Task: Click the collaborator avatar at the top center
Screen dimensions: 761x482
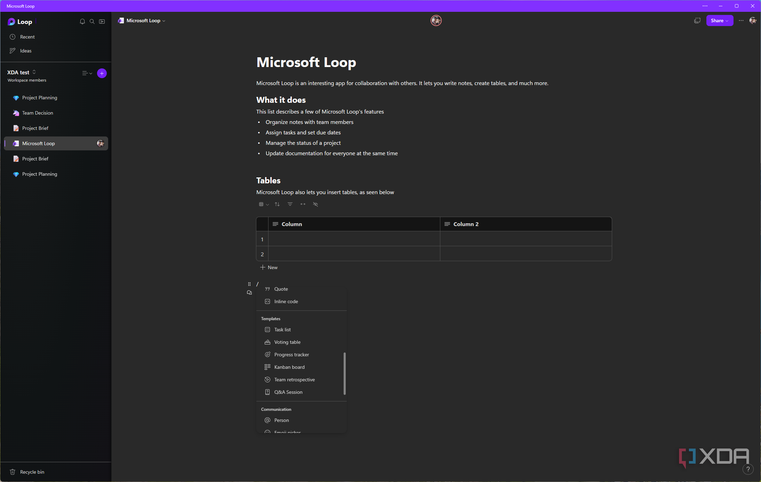Action: click(436, 21)
